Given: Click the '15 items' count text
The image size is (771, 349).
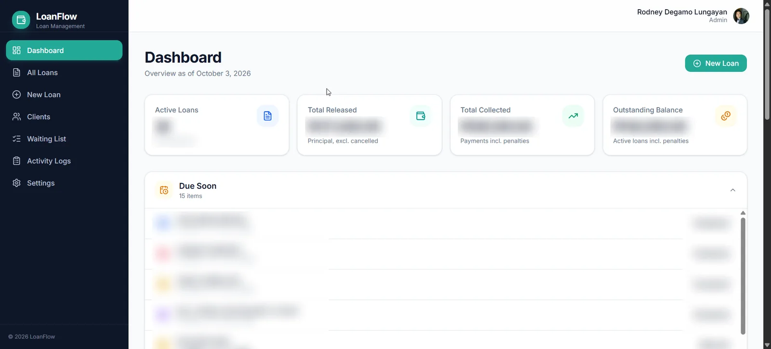Looking at the screenshot, I should [190, 196].
